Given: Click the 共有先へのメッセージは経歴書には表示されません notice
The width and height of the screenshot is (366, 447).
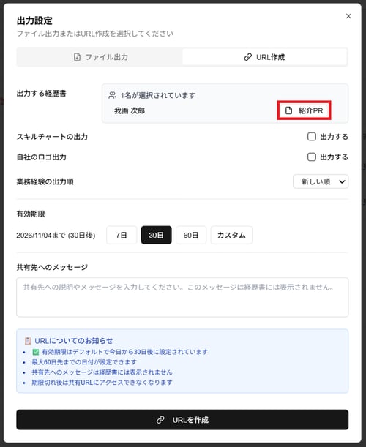Looking at the screenshot, I should 102,372.
